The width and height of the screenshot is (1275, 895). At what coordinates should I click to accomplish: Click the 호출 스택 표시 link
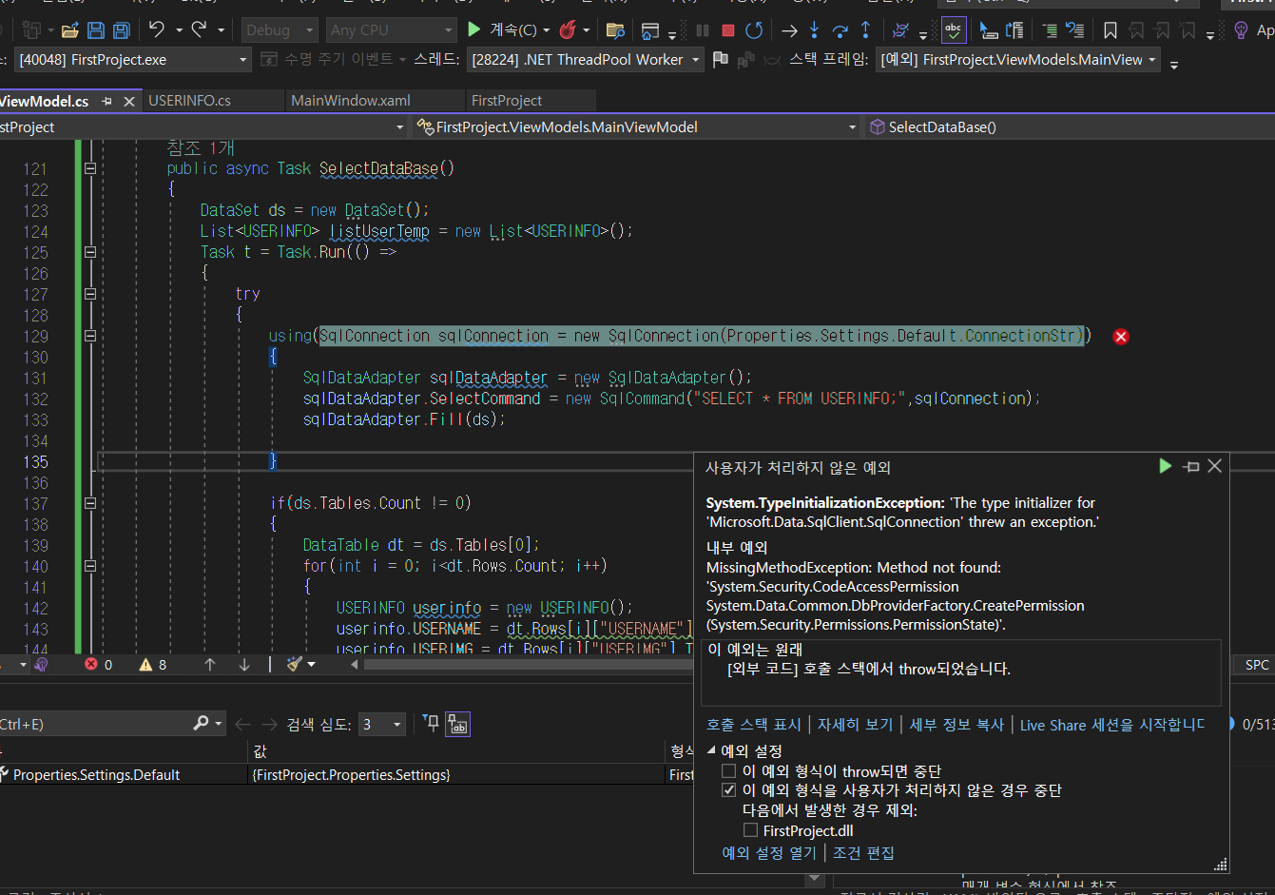(754, 725)
